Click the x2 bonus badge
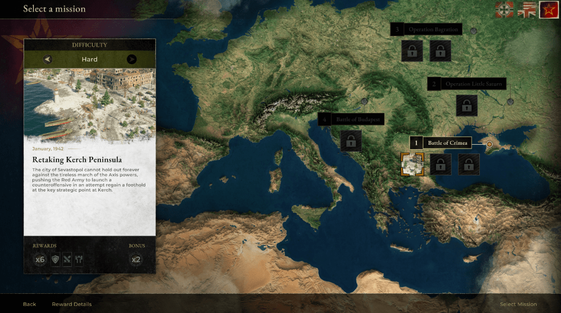The width and height of the screenshot is (561, 313). (x=137, y=260)
